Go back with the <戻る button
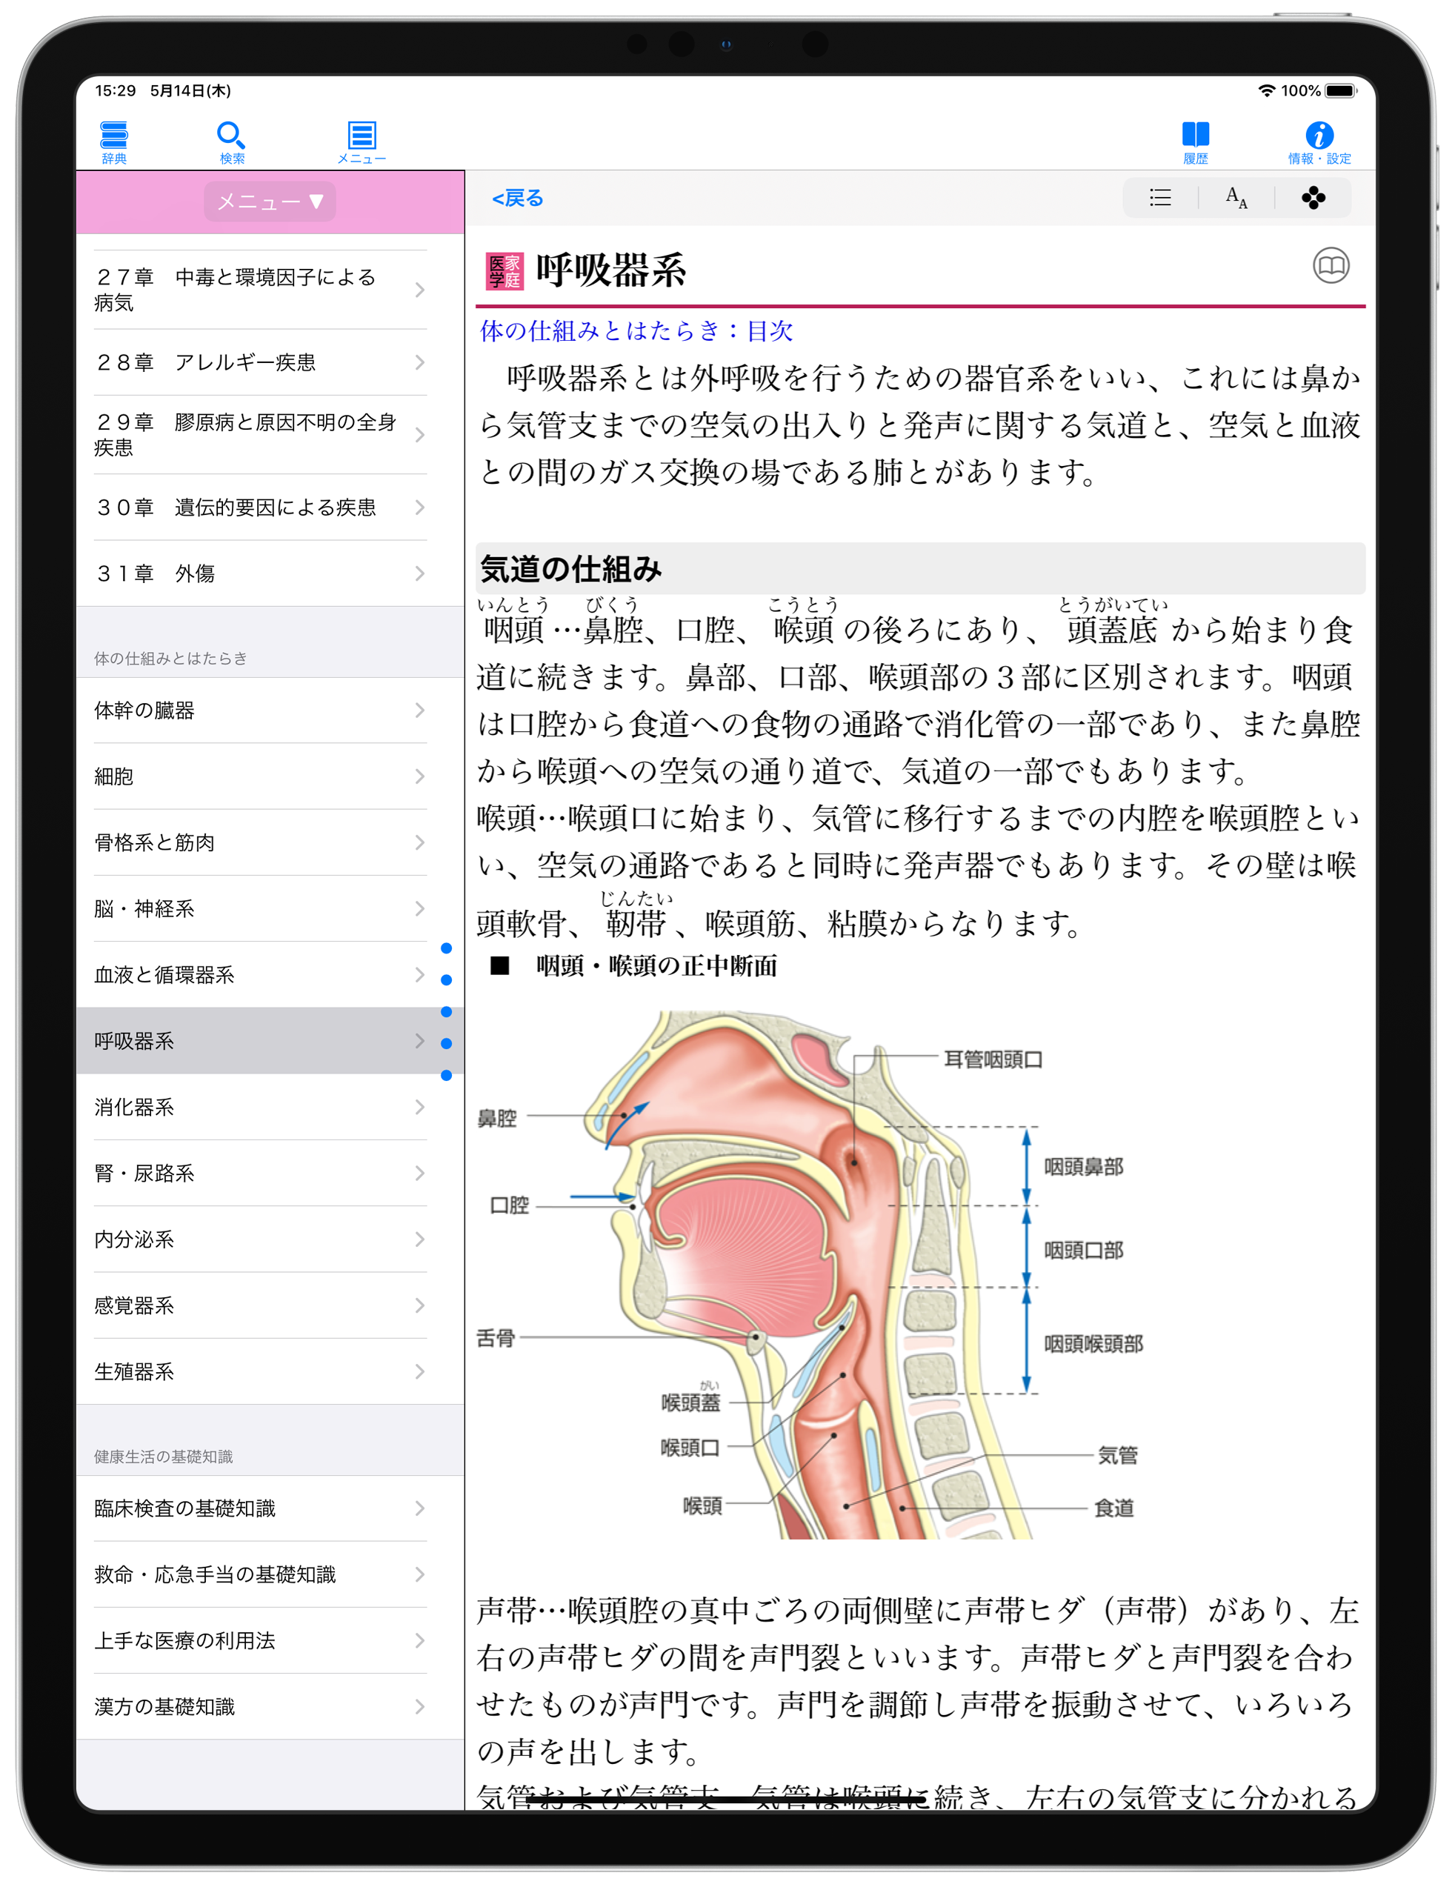The image size is (1452, 1887). coord(517,198)
